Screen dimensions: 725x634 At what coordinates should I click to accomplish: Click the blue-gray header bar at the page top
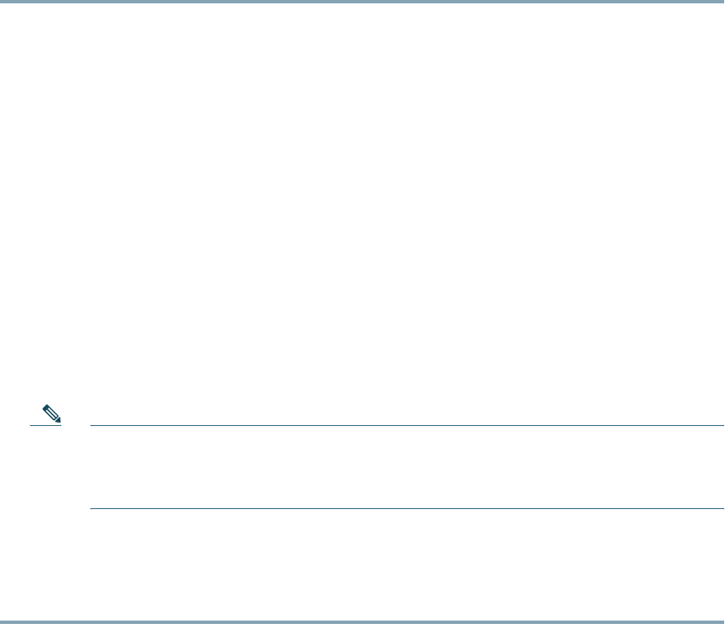click(362, 2)
